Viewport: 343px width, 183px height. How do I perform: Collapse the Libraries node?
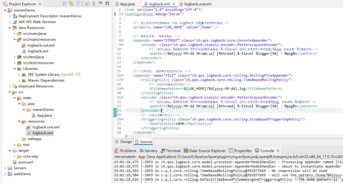pos(14,69)
